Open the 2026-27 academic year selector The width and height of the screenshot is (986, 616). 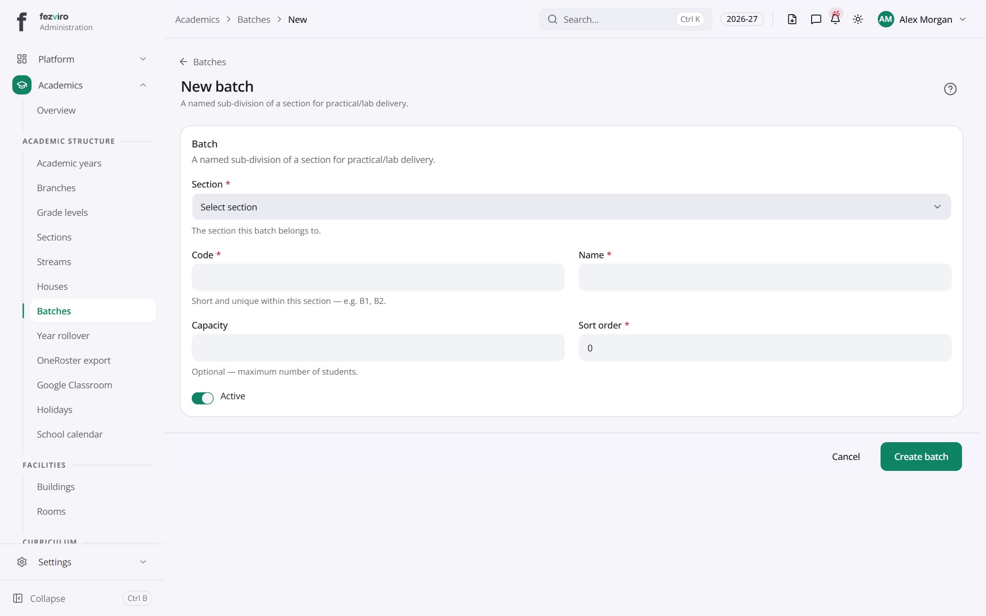(742, 19)
